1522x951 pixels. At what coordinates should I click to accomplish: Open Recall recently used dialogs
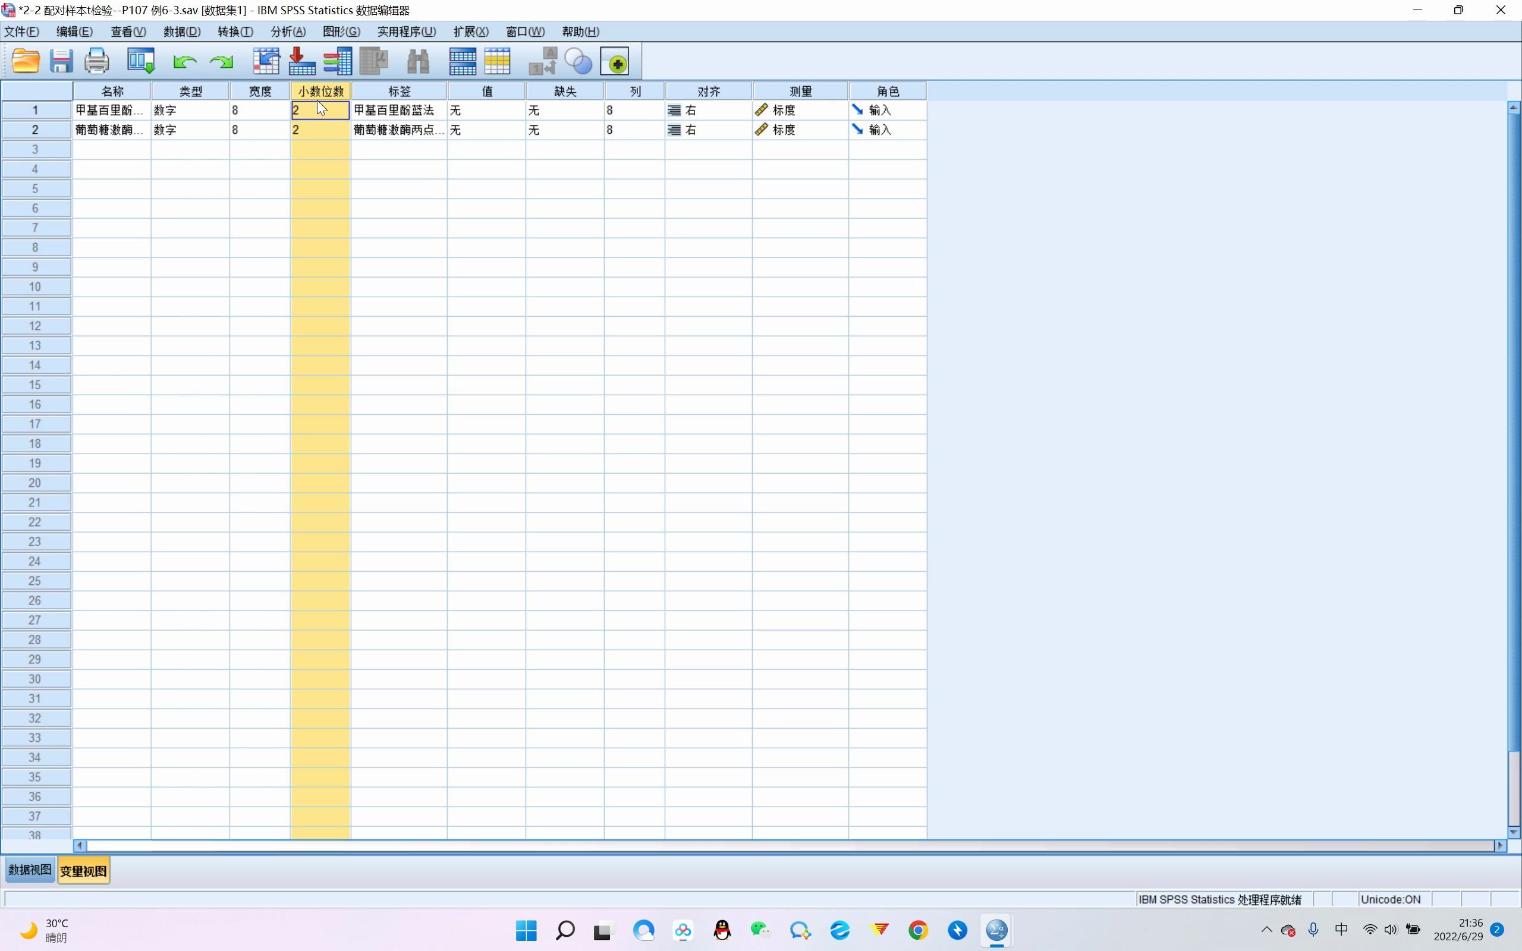tap(141, 61)
